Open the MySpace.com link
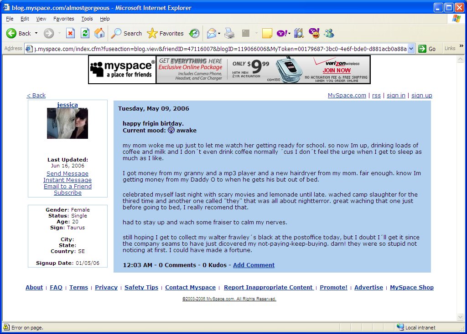 347,96
